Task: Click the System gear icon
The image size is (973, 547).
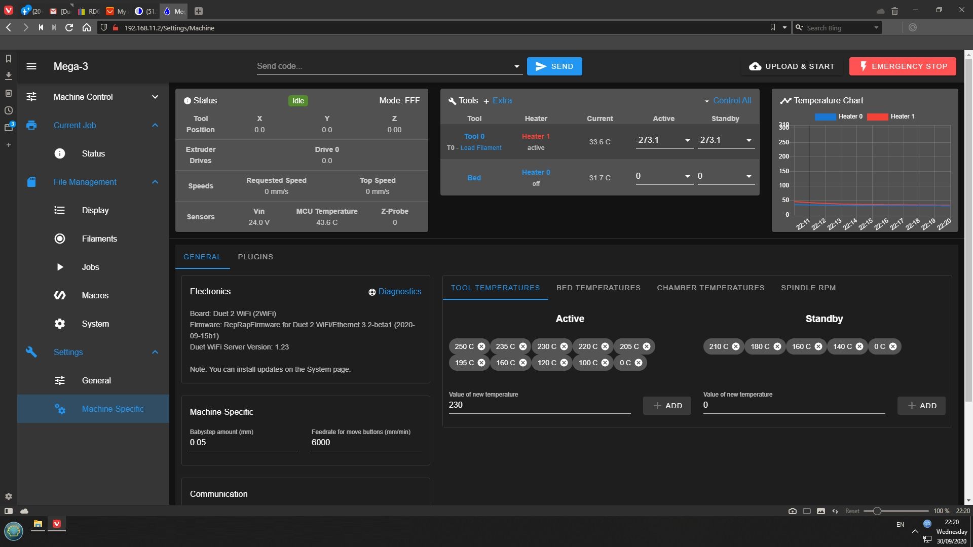Action: (60, 324)
